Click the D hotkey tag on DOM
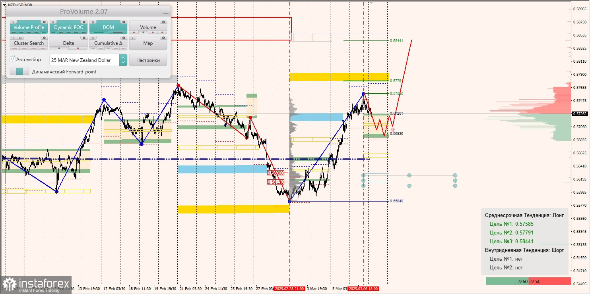The image size is (590, 294). pos(93,22)
